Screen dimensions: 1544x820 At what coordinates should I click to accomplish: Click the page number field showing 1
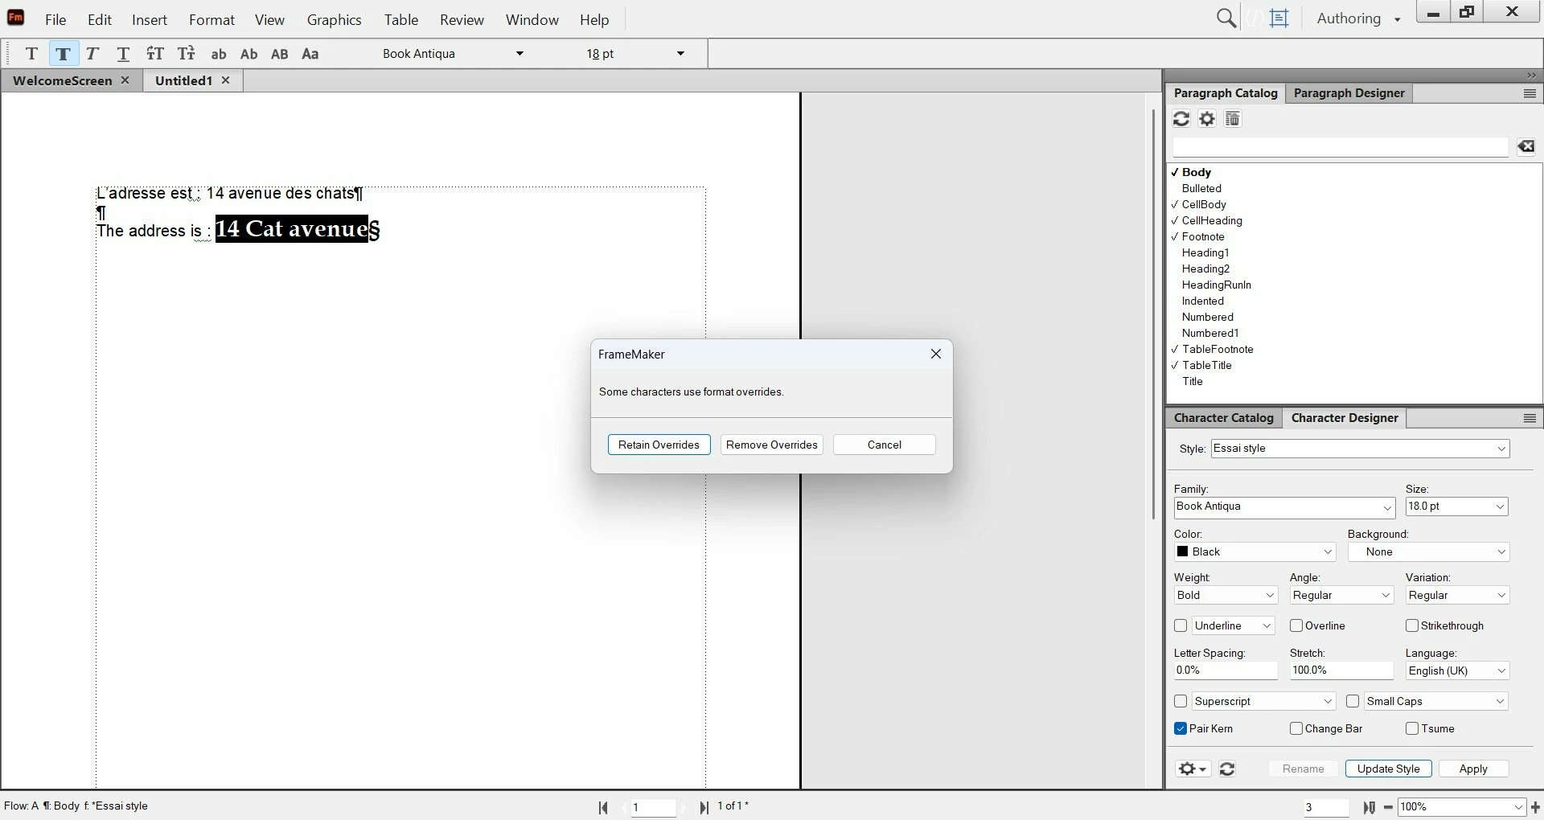[653, 808]
